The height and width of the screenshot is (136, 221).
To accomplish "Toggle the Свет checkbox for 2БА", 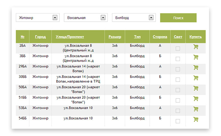I will [x=178, y=48].
